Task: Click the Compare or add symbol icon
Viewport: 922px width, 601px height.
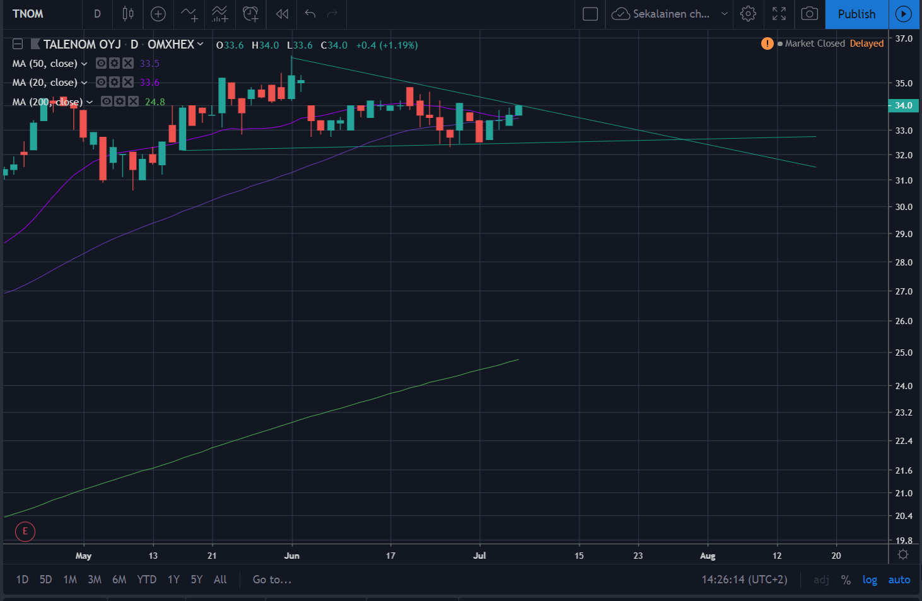Action: point(158,14)
